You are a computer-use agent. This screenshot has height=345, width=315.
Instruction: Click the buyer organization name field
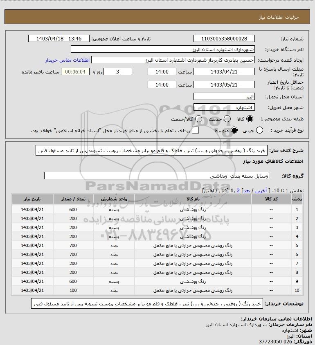(163, 49)
